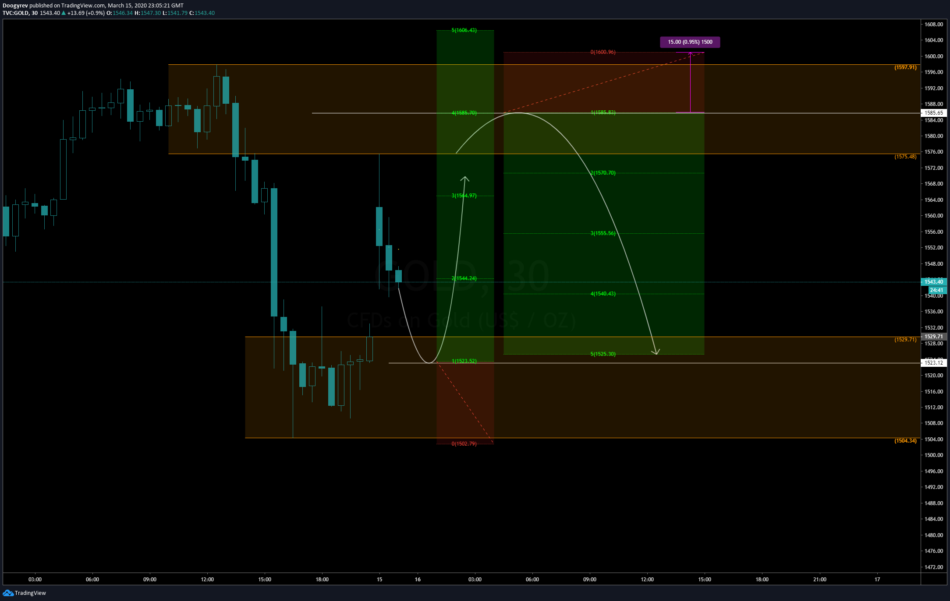Click the date marker 15 on time axis
Screen dimensions: 950x601
(x=379, y=580)
